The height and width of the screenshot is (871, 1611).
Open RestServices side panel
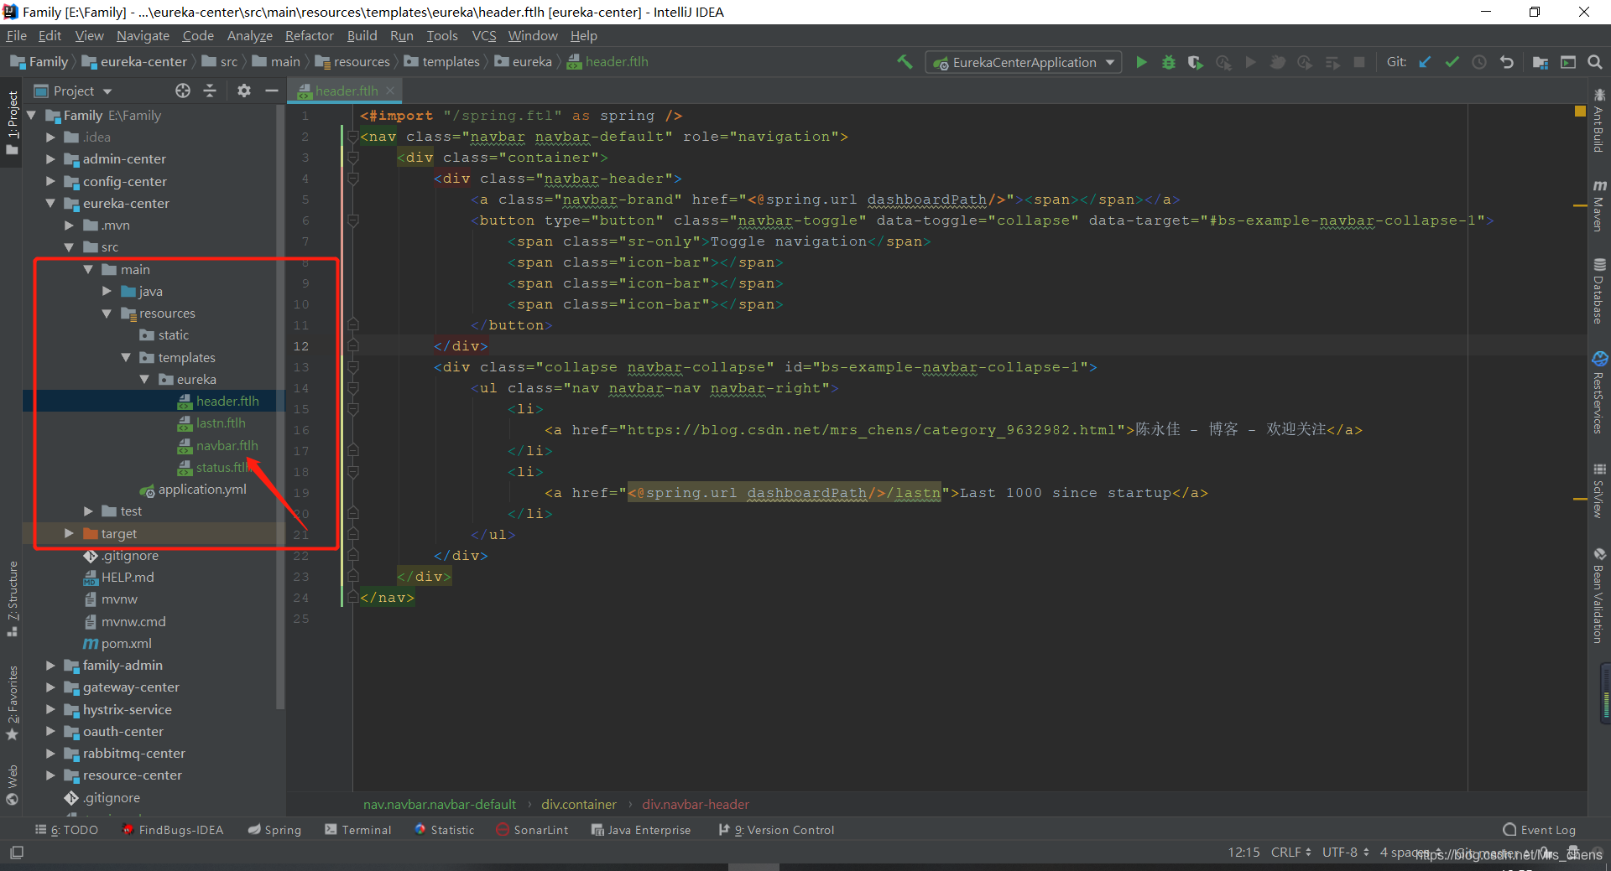1599,392
